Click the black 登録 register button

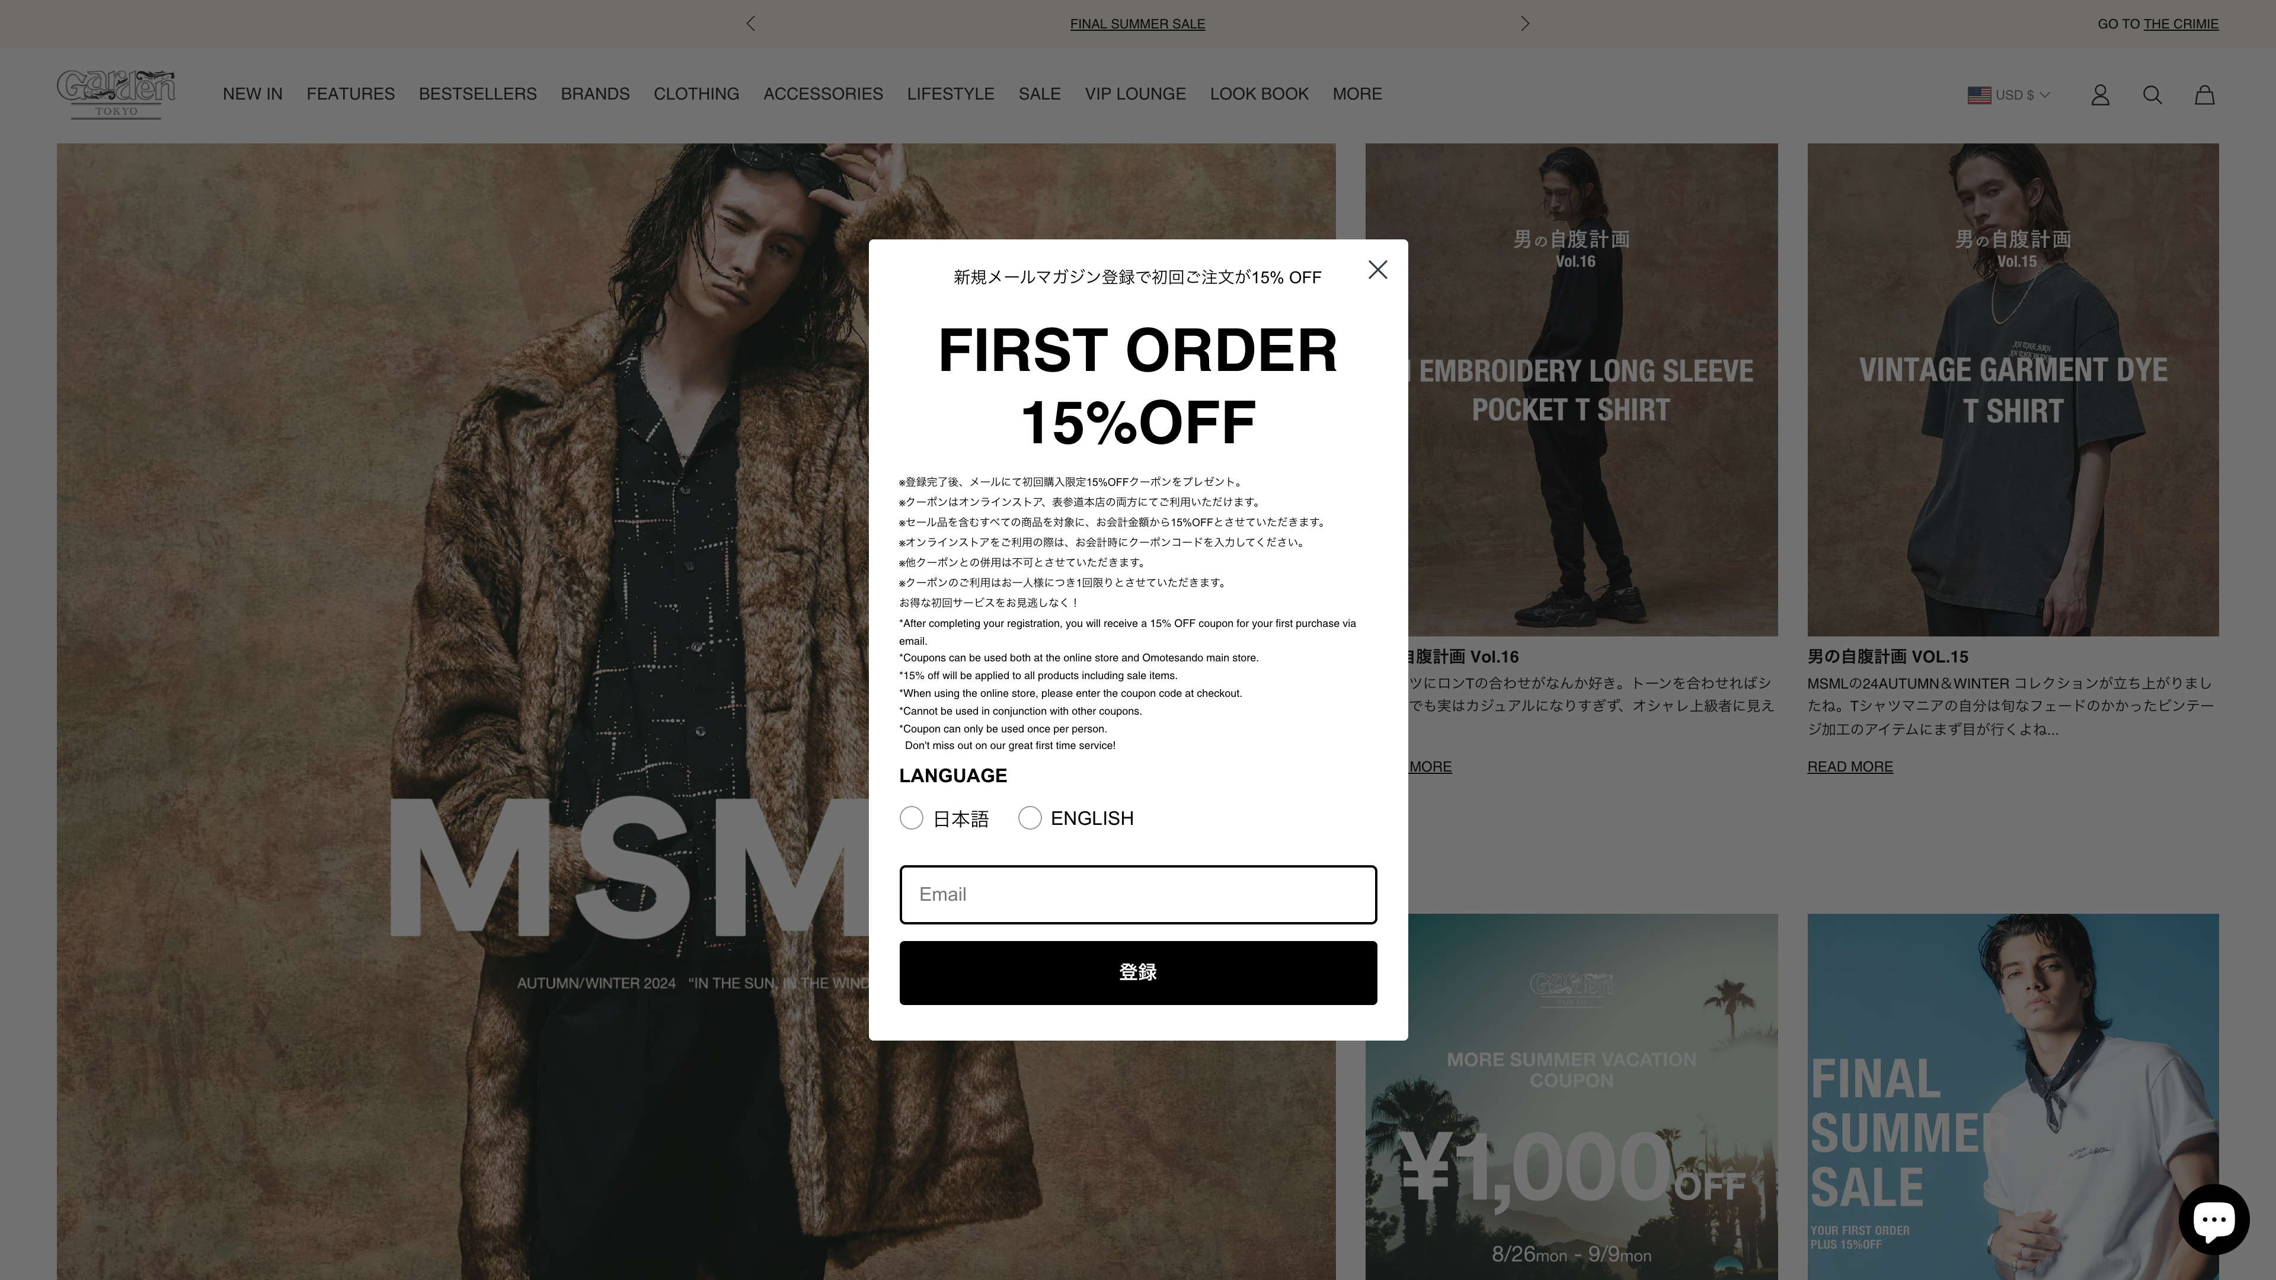[1138, 972]
